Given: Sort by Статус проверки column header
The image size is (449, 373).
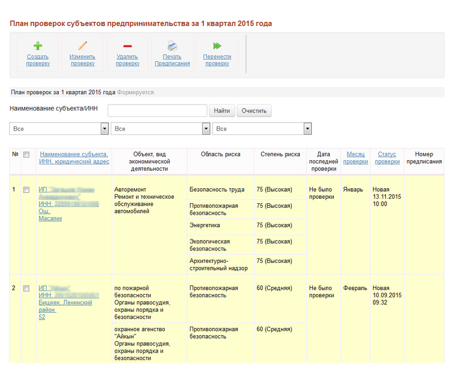Looking at the screenshot, I should (x=387, y=158).
